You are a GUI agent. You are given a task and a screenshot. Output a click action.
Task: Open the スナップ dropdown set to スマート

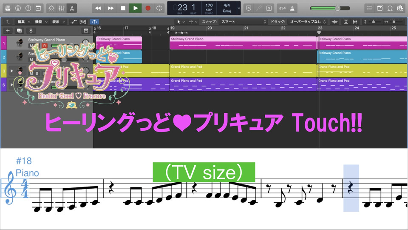[243, 22]
